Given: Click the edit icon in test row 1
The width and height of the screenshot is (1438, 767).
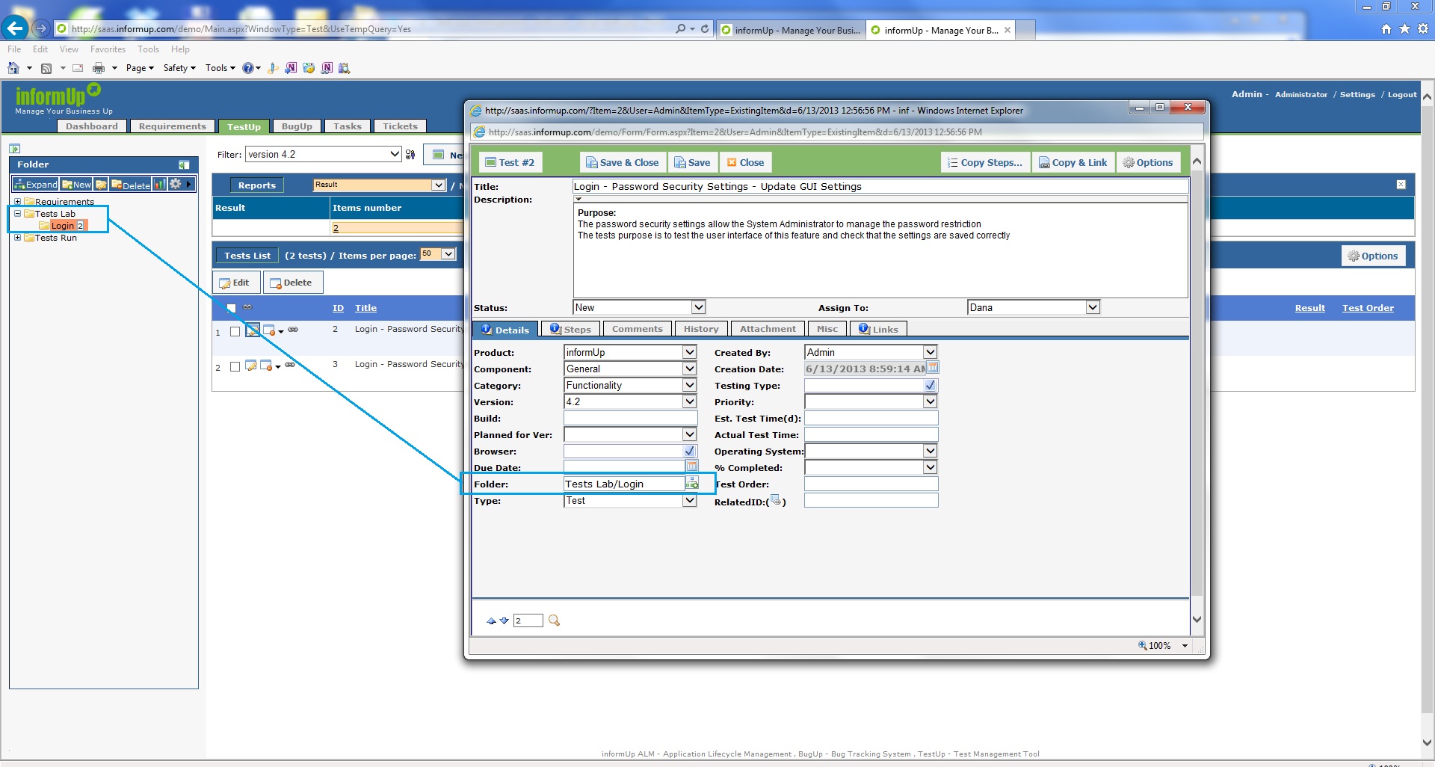Looking at the screenshot, I should [x=253, y=330].
